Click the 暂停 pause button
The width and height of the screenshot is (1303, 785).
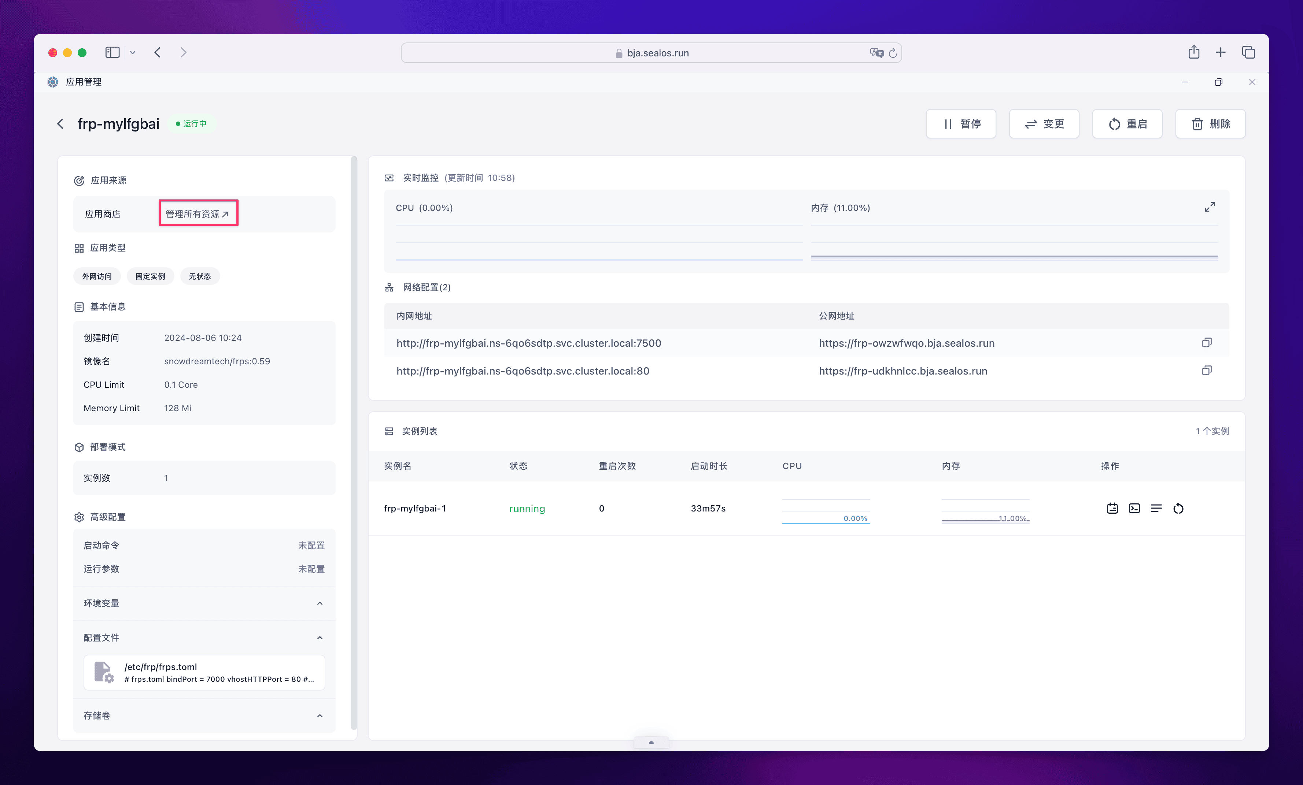[x=961, y=124]
